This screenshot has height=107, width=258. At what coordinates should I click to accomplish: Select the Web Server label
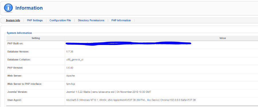click(x=15, y=76)
